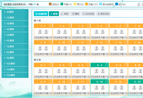Click the 第 2 排 row heading
Image resolution: width=143 pixels, height=98 pixels.
point(37,60)
